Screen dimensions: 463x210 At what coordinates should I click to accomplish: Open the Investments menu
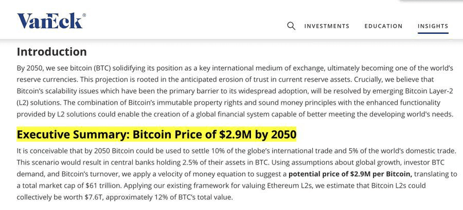click(327, 26)
